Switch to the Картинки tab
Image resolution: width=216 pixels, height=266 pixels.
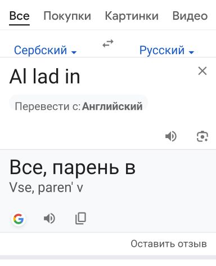[x=132, y=16]
